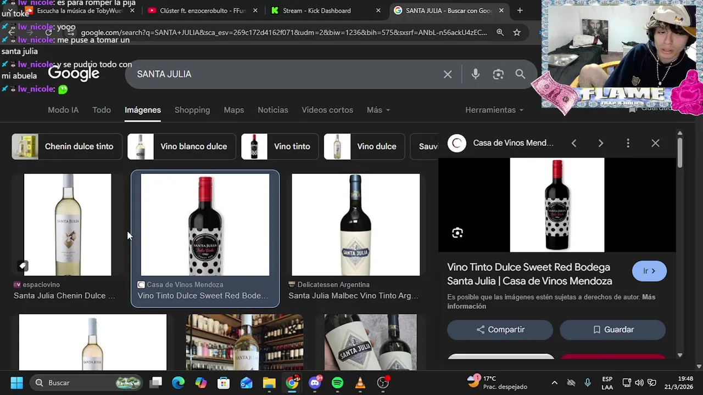This screenshot has height=395, width=703.
Task: Show hidden system tray icons
Action: (x=554, y=382)
